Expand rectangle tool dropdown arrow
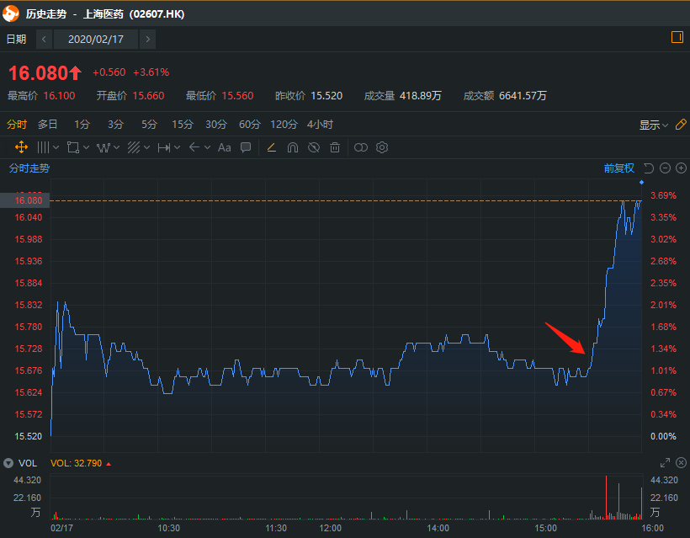Screen dimensions: 690x538 point(86,147)
